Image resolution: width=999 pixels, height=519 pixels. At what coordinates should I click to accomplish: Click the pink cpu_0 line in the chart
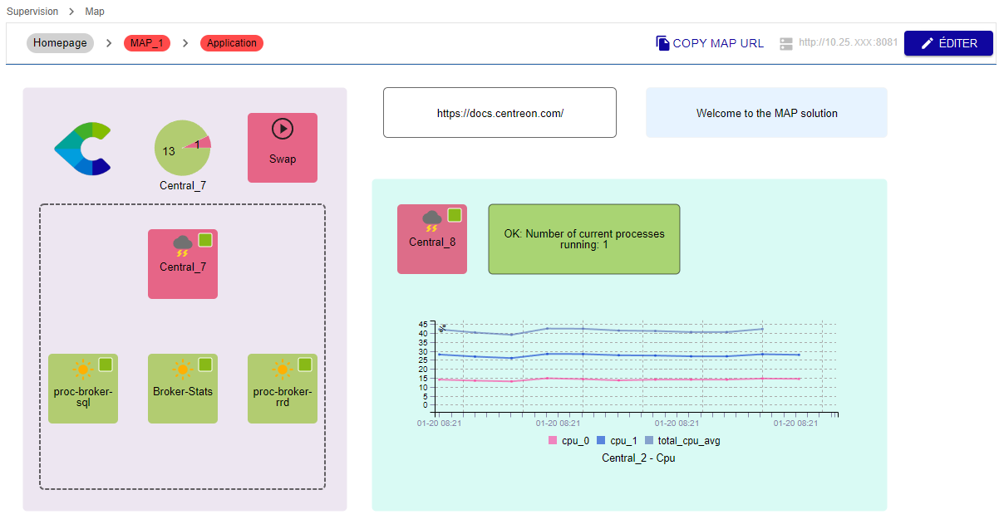pyautogui.click(x=618, y=379)
